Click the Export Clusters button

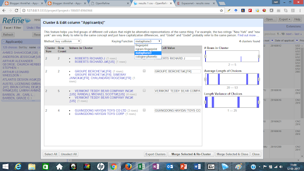point(155,154)
